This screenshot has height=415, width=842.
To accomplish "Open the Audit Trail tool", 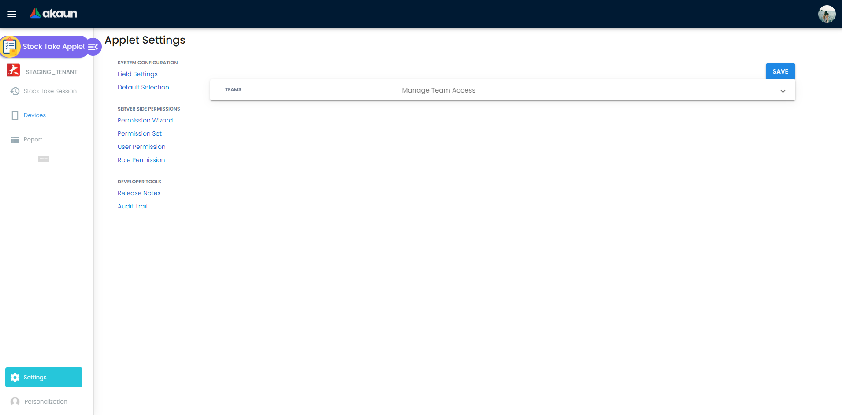I will pyautogui.click(x=133, y=206).
